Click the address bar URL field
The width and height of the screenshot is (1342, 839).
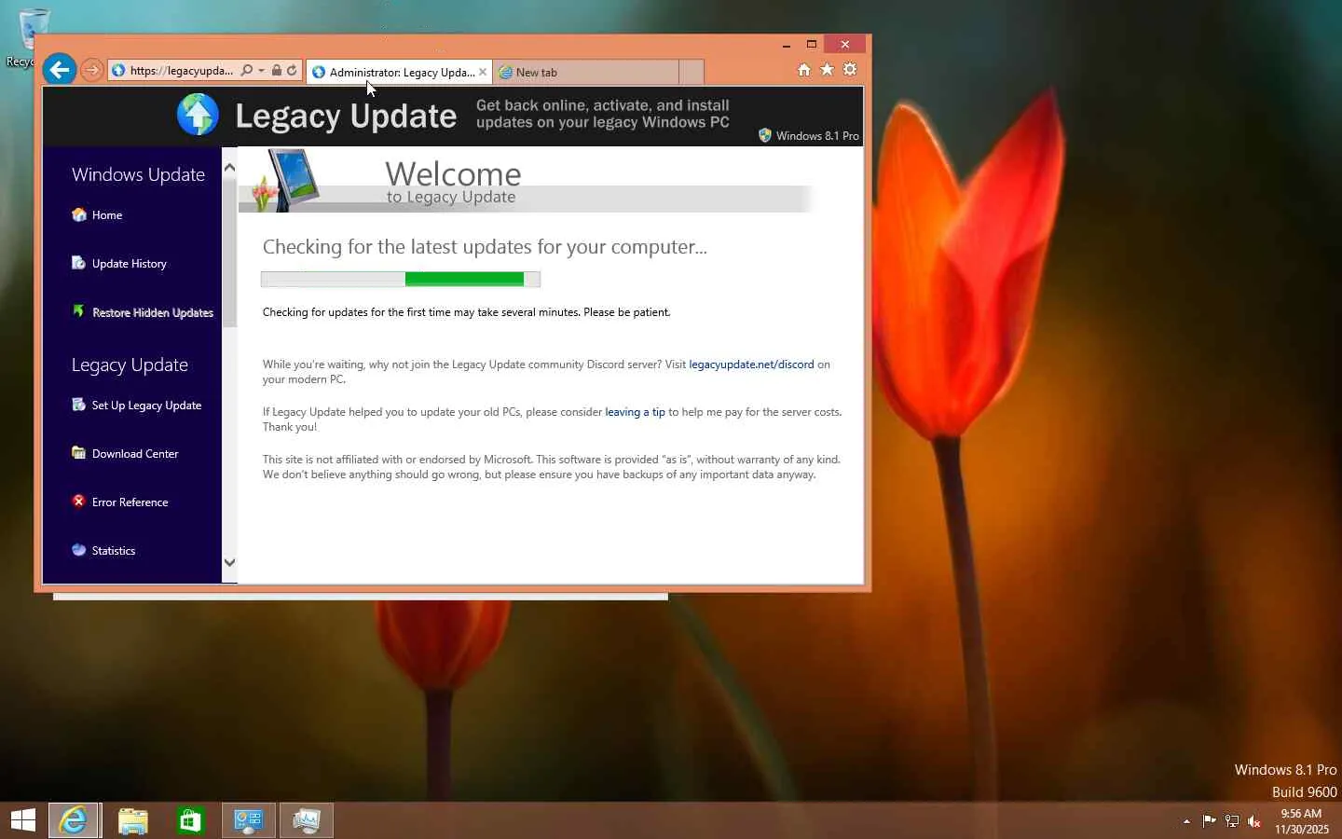pyautogui.click(x=182, y=70)
